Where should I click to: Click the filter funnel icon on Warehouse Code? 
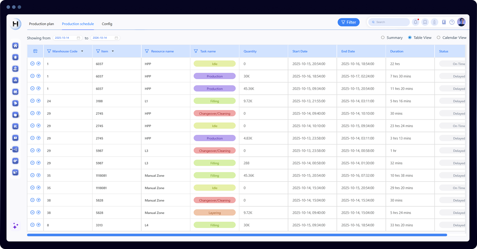49,51
